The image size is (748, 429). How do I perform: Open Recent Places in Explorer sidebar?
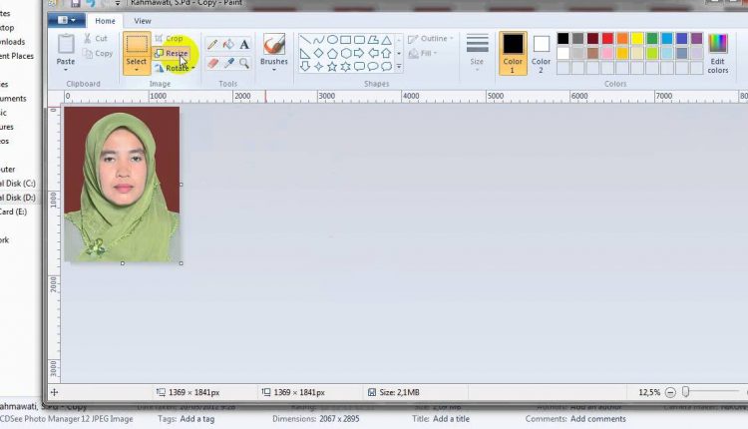click(x=17, y=56)
